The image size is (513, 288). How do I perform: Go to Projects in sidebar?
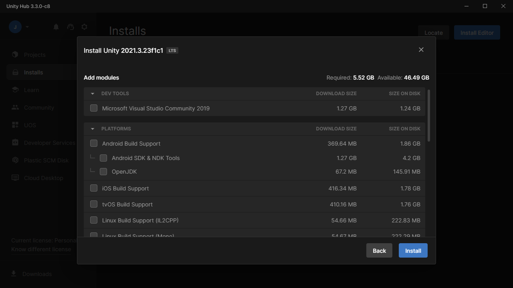tap(35, 55)
